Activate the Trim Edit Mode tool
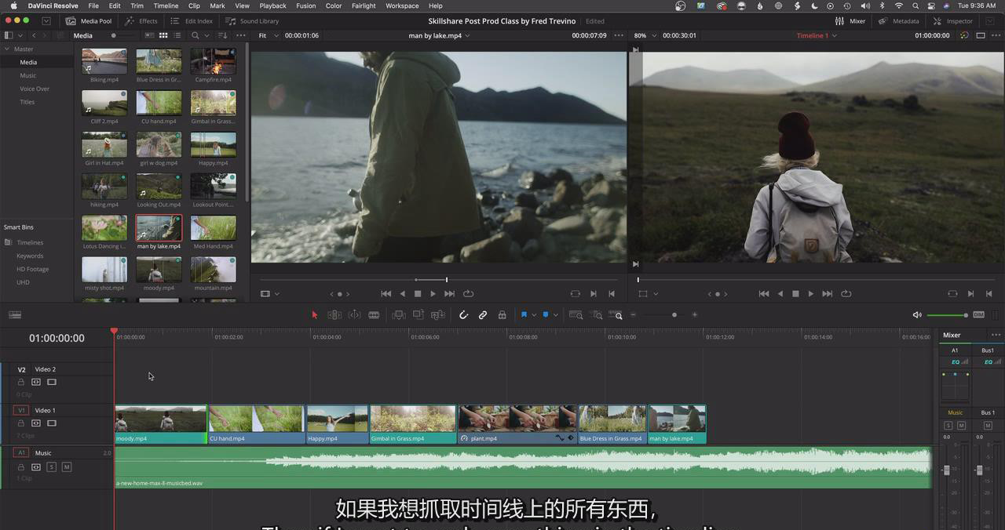Viewport: 1005px width, 530px height. [x=334, y=315]
